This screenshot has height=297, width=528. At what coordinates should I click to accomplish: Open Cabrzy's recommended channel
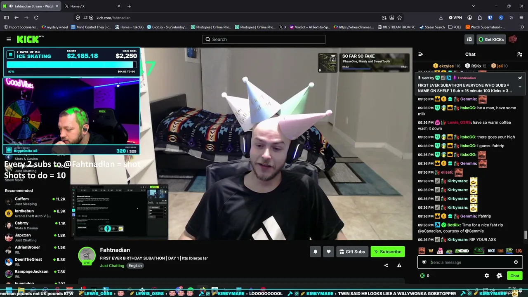[x=35, y=225]
